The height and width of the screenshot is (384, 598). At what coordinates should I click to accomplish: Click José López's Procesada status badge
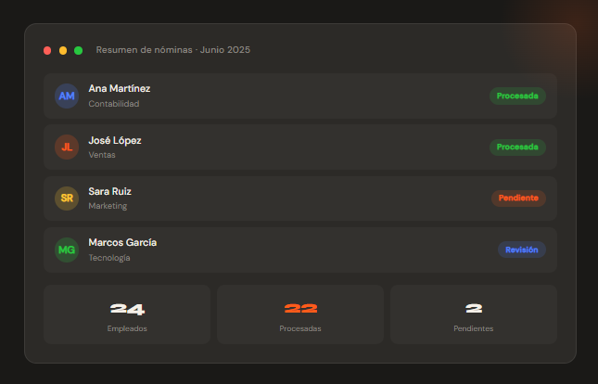(517, 147)
